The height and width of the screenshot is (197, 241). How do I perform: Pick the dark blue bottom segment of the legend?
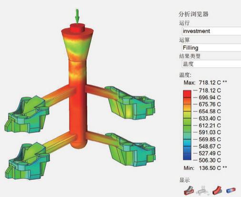[x=187, y=156]
